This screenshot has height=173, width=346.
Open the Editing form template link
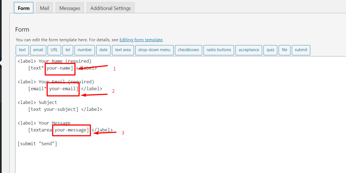(x=141, y=40)
